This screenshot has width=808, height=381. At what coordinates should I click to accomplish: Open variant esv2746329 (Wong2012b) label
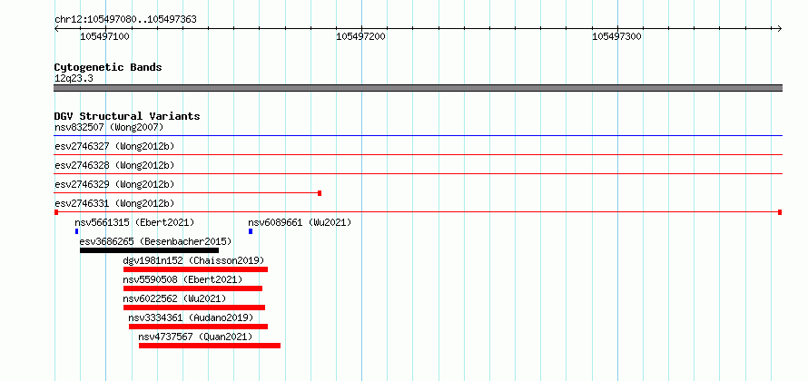(x=114, y=184)
